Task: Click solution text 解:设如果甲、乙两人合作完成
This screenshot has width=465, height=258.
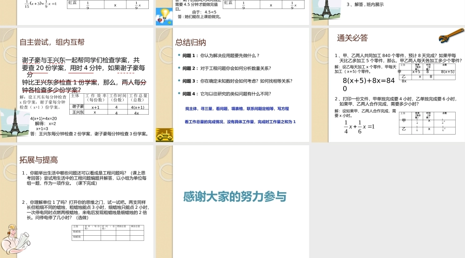Action: (x=365, y=113)
